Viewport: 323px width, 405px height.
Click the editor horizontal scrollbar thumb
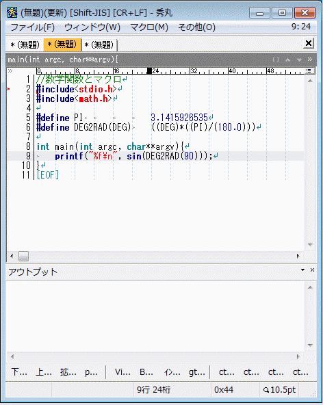[x=23, y=257]
